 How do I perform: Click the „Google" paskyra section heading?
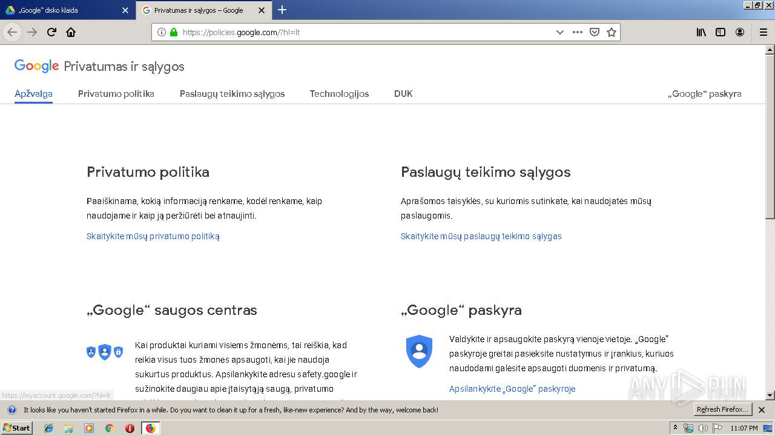[461, 310]
